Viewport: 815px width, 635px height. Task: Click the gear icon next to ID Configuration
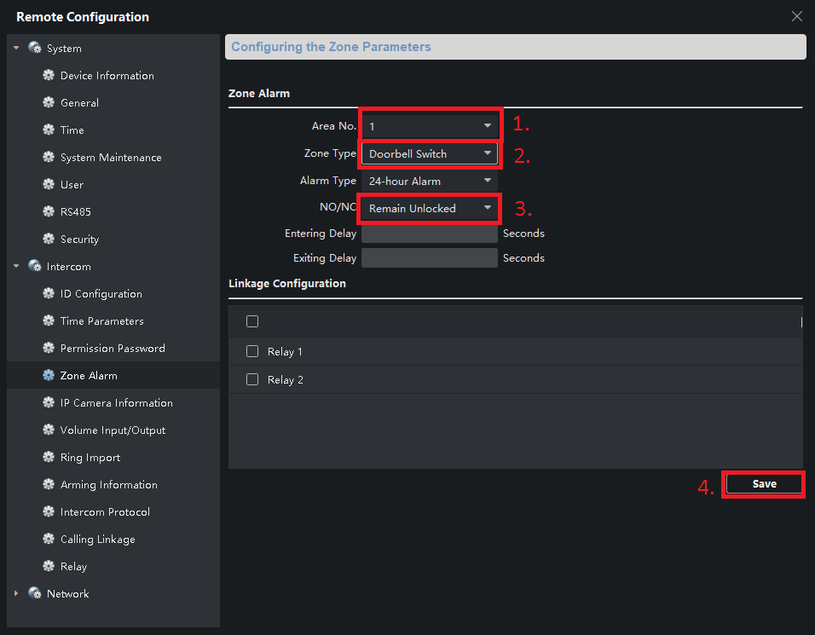49,294
